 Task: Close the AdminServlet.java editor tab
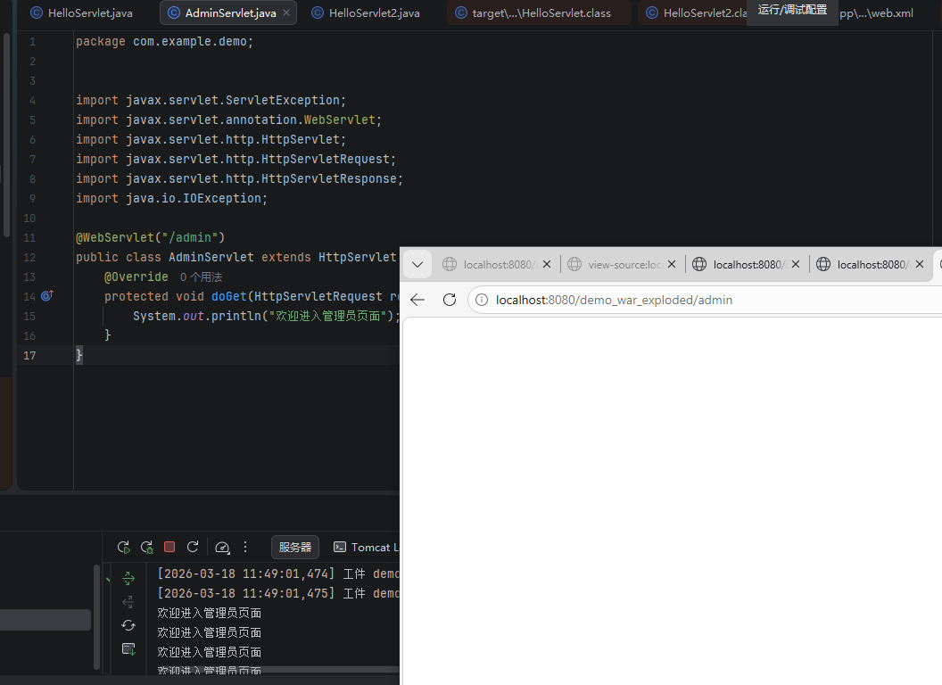click(286, 12)
